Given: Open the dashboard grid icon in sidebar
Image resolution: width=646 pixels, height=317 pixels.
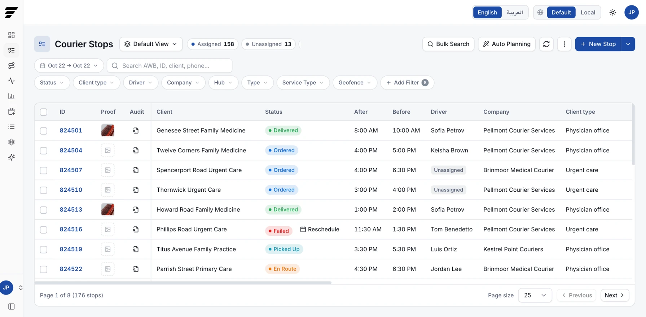Looking at the screenshot, I should (x=12, y=35).
